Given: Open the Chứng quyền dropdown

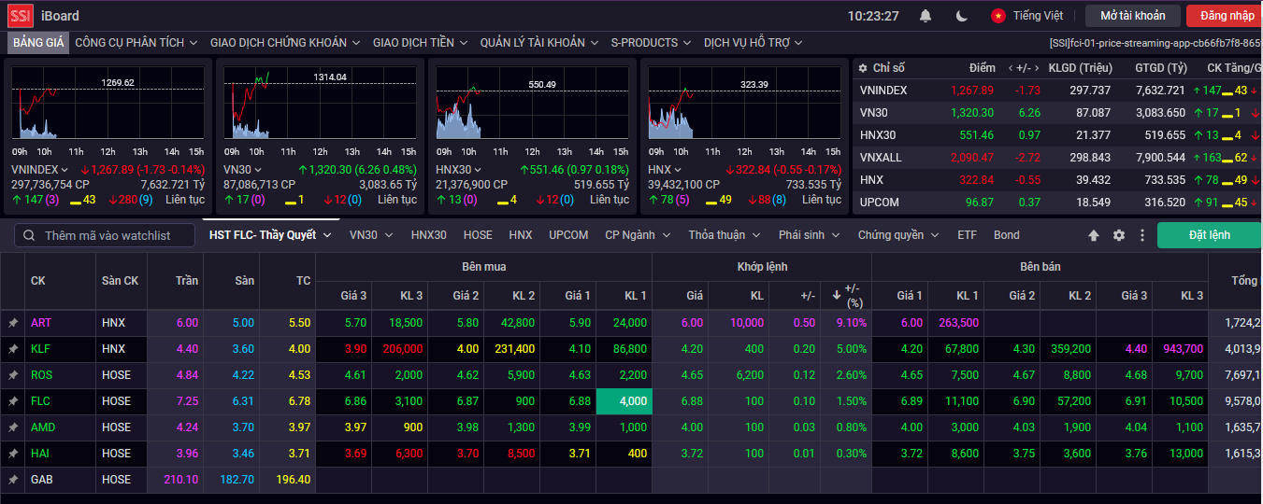Looking at the screenshot, I should click(x=897, y=235).
